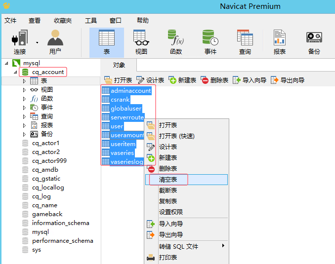
Task: Expand the 视图 tree node
Action: click(x=24, y=90)
